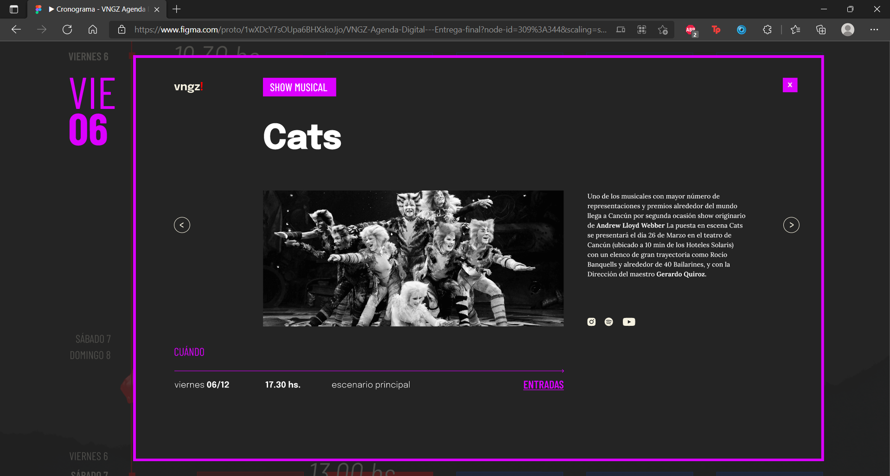This screenshot has width=890, height=476.
Task: Open the browser extensions puzzle icon
Action: click(x=767, y=30)
